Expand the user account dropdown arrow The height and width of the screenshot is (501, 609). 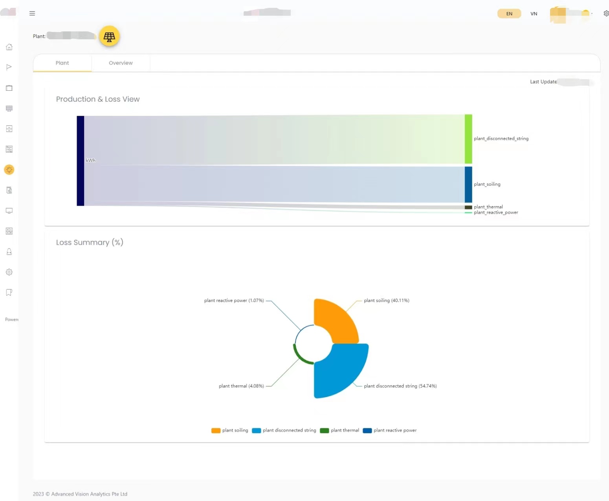point(592,13)
